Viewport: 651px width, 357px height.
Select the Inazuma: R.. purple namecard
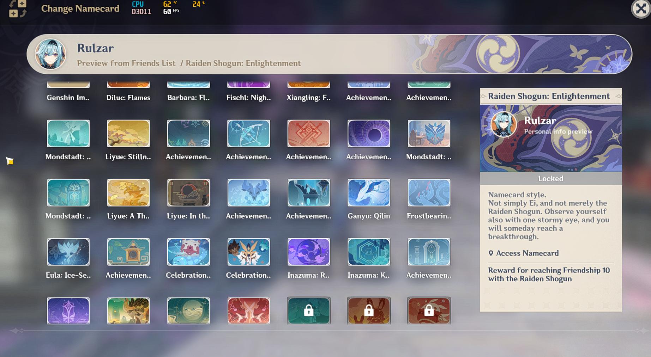point(309,252)
